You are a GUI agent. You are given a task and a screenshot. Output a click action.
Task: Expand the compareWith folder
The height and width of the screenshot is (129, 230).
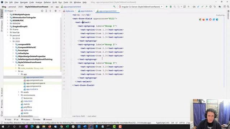13,44
